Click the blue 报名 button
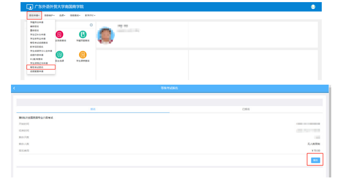 (315, 160)
